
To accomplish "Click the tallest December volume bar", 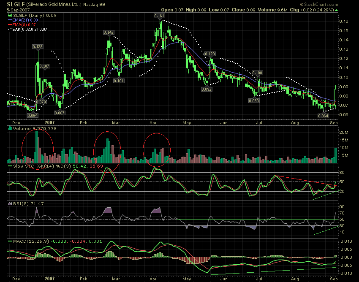I will (x=36, y=147).
